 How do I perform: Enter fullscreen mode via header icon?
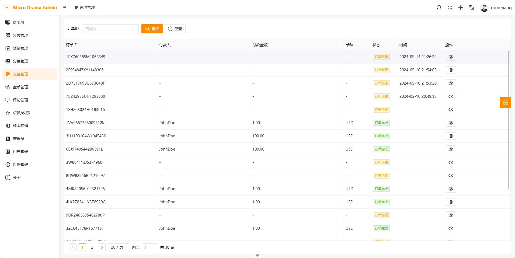(x=450, y=8)
